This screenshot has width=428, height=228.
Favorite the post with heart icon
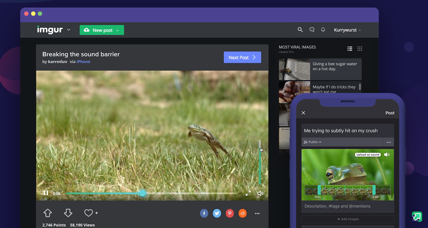(x=89, y=213)
